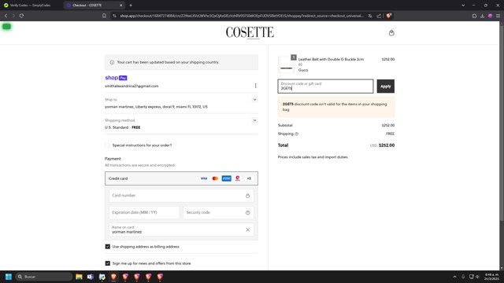This screenshot has height=283, width=504.
Task: Click the Leather Belt product thumbnail
Action: pyautogui.click(x=286, y=64)
